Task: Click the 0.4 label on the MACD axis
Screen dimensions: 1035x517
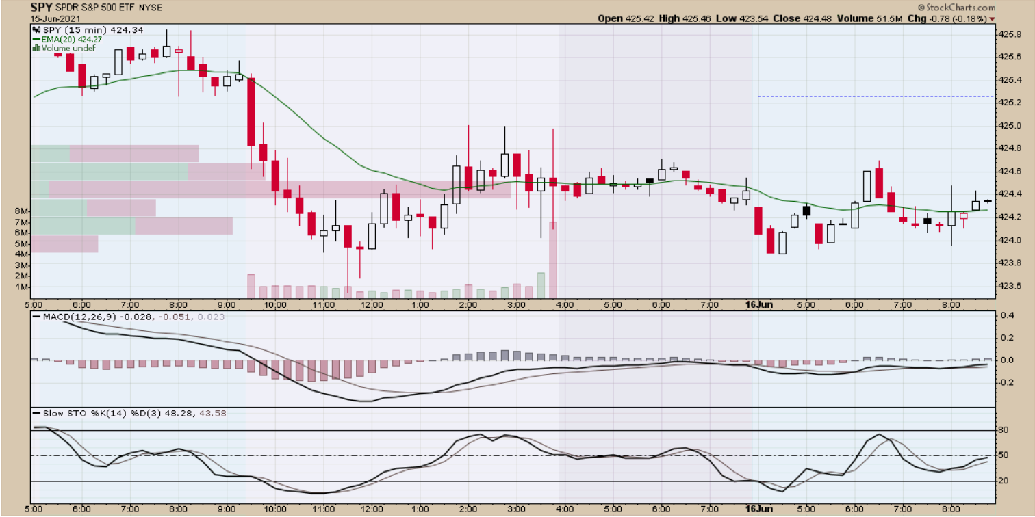Action: click(x=1007, y=316)
